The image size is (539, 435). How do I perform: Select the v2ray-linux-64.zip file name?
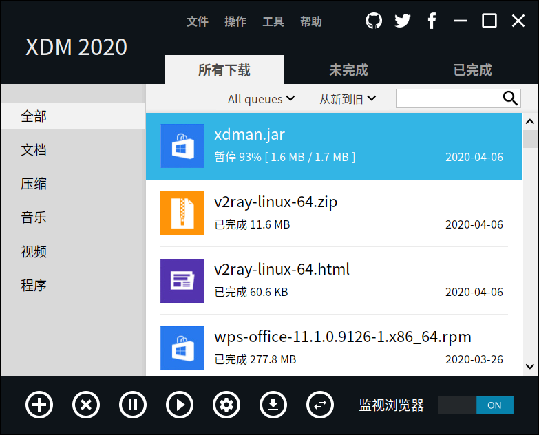(275, 202)
